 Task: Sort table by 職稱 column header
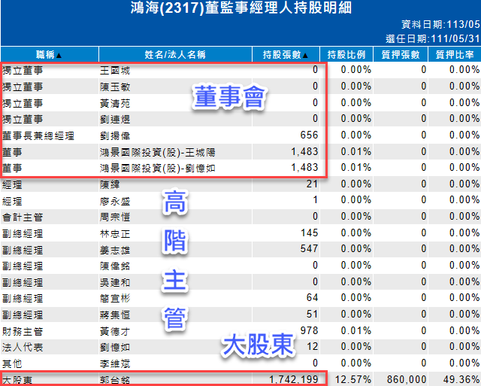[49, 55]
